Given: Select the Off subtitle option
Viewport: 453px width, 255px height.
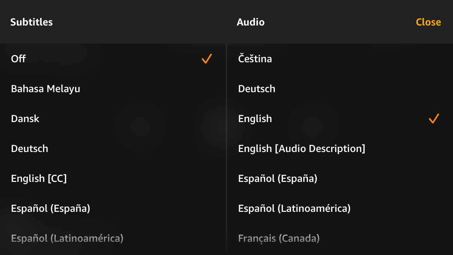Looking at the screenshot, I should 18,59.
